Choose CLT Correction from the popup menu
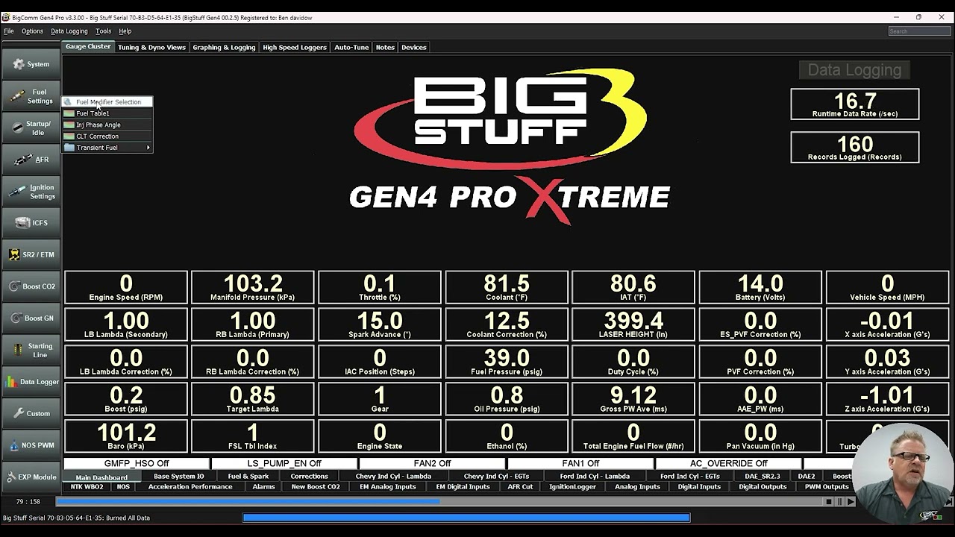Screen dimensions: 955x537 click(107, 136)
